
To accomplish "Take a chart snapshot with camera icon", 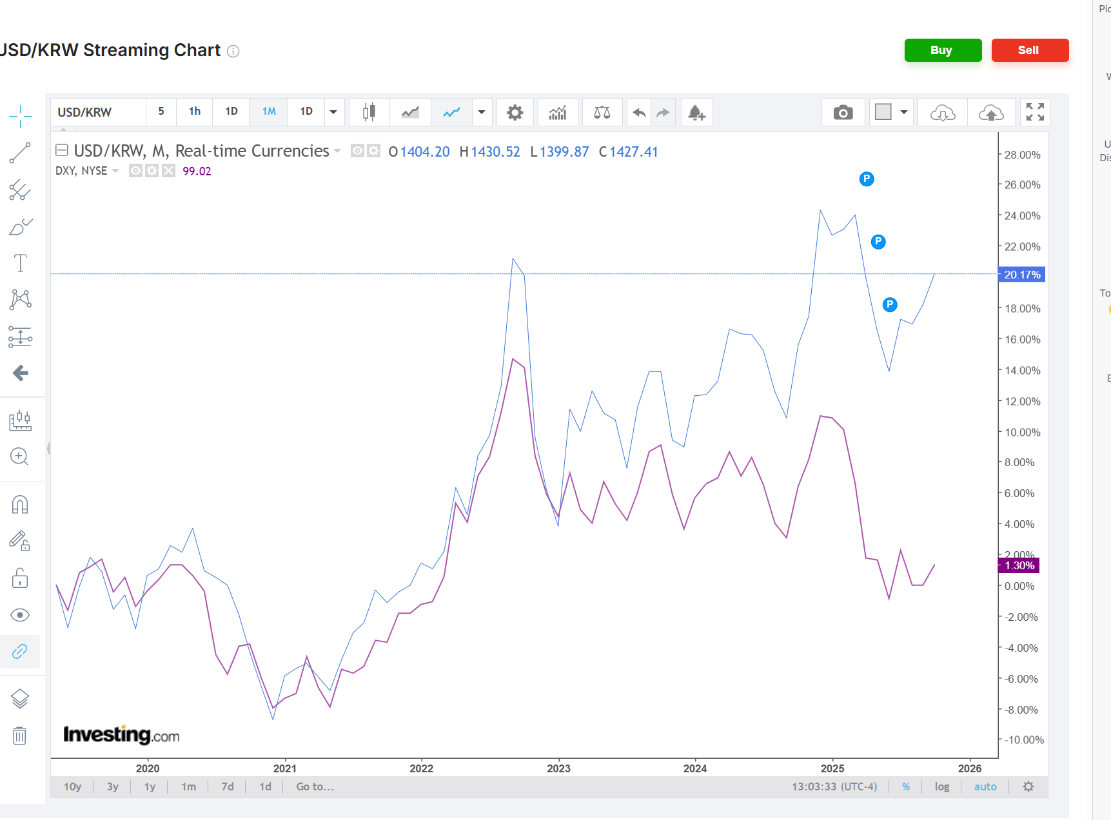I will pos(843,113).
